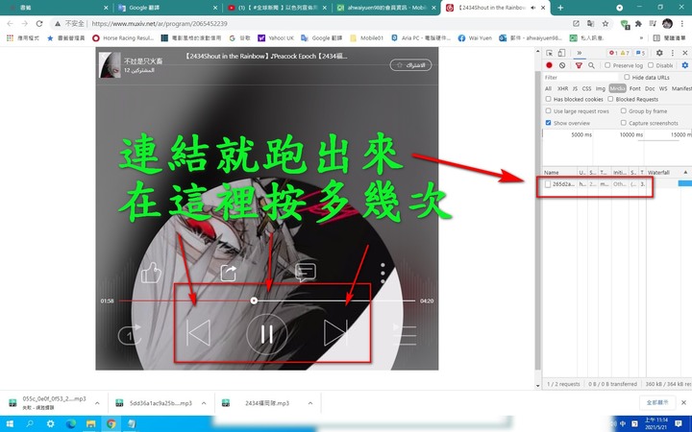Sort by Waterfall column arrow
692x432 pixels.
click(x=685, y=173)
